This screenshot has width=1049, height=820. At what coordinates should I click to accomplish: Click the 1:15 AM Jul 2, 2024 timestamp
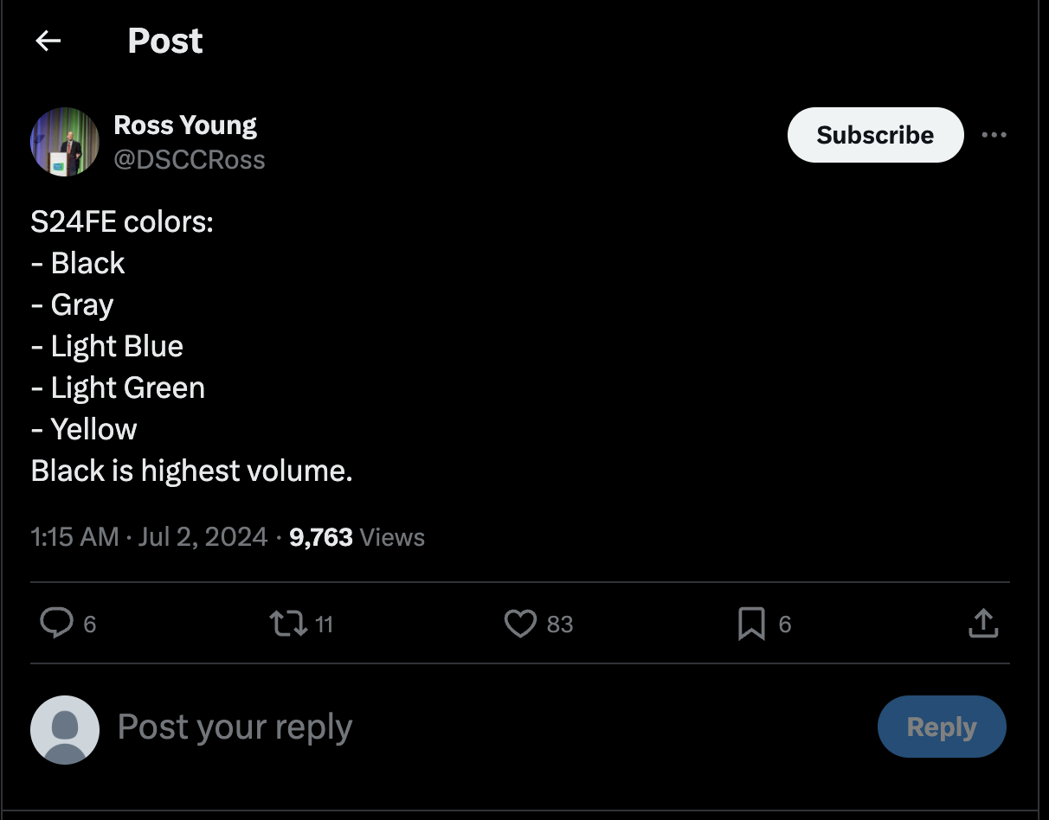click(149, 537)
